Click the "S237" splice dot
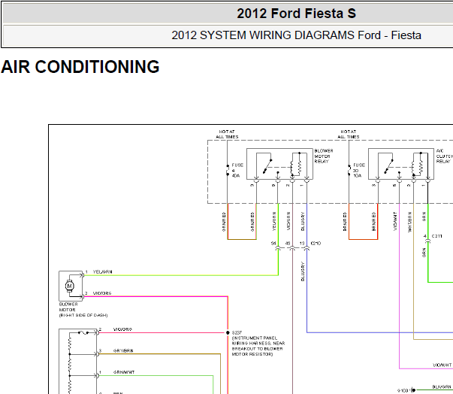The width and height of the screenshot is (453, 394). pos(228,332)
